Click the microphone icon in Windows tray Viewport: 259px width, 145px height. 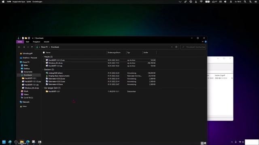tap(236, 142)
